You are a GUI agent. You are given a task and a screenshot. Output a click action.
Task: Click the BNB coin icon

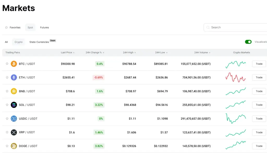click(x=14, y=91)
